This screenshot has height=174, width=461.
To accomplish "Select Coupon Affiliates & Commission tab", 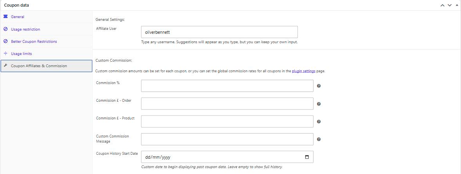I will coord(46,66).
